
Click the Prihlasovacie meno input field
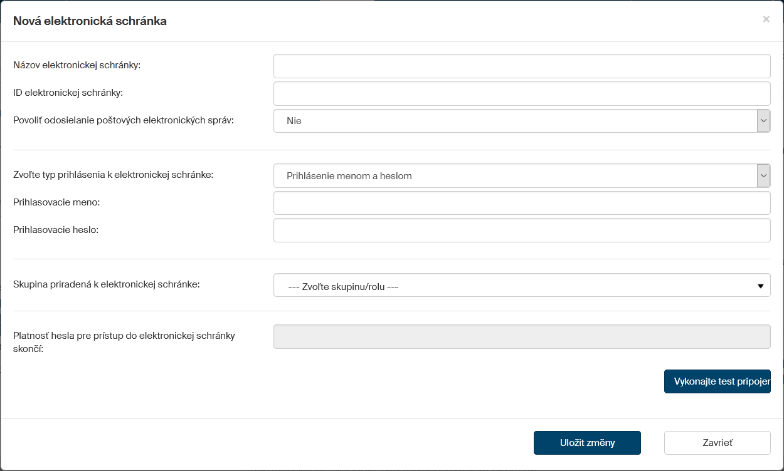[521, 203]
